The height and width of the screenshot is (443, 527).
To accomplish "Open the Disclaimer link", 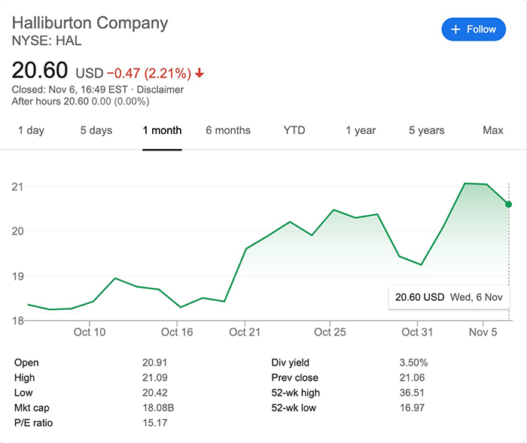I will pyautogui.click(x=158, y=90).
